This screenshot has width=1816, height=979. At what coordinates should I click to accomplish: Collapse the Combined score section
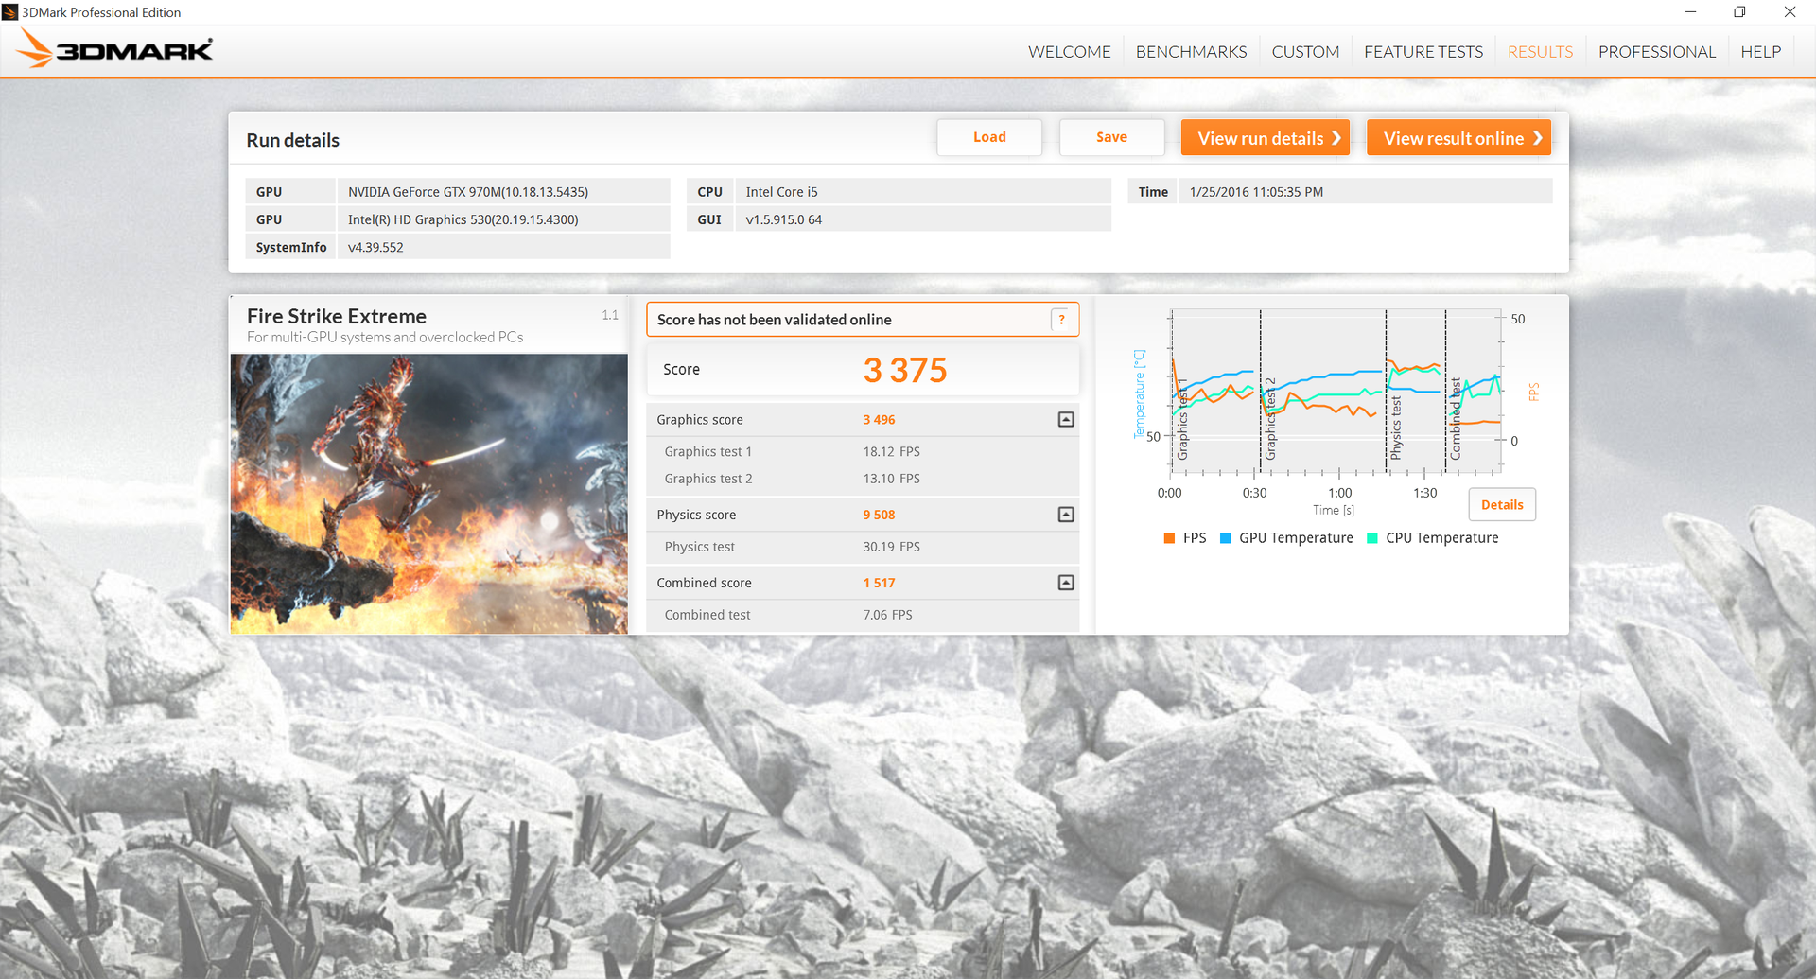(x=1066, y=583)
